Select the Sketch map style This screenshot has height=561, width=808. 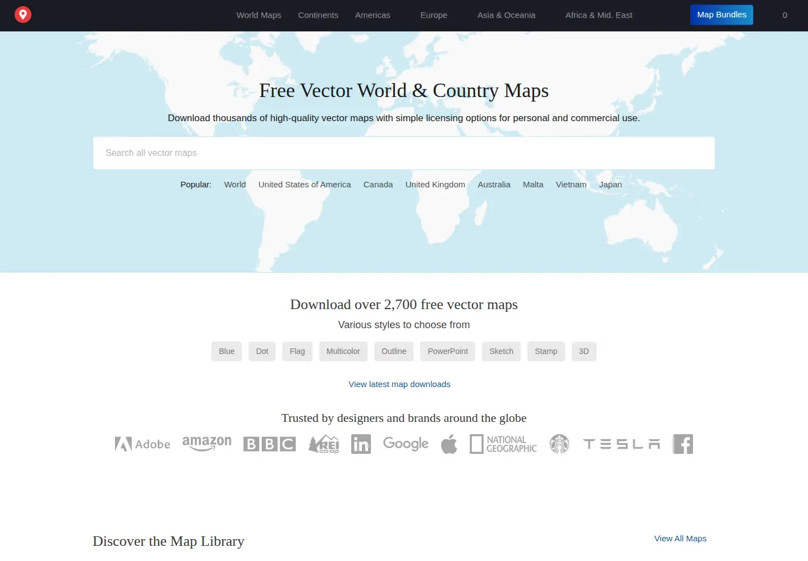(501, 351)
